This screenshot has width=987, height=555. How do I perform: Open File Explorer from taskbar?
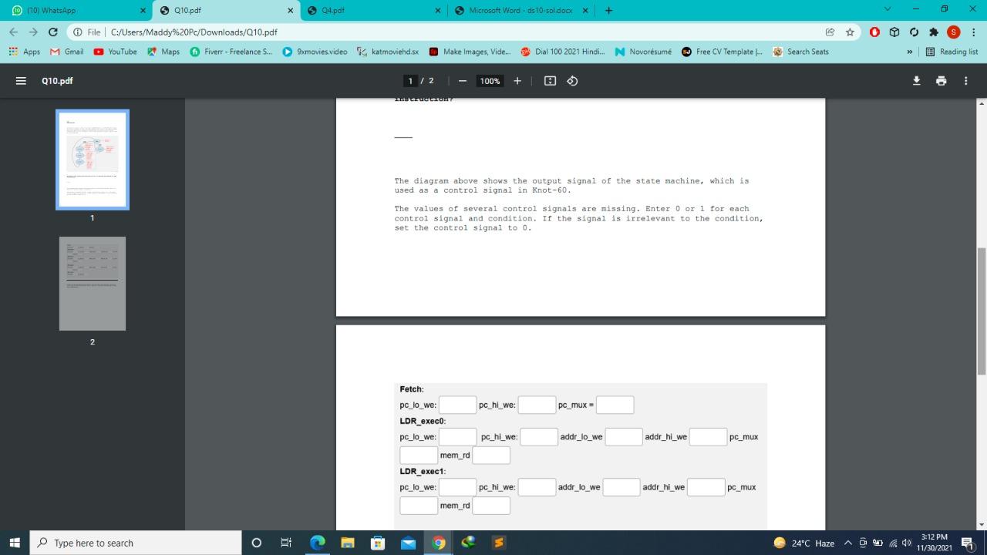347,543
